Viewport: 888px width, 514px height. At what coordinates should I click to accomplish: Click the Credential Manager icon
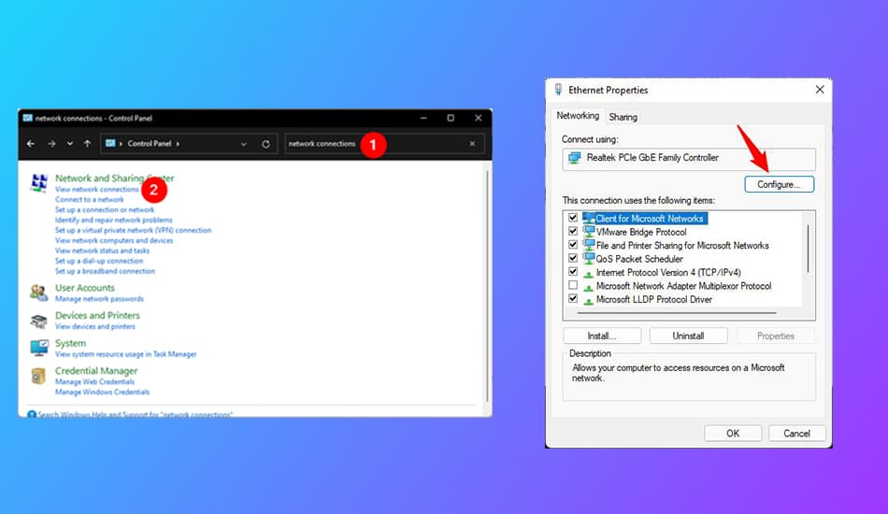pyautogui.click(x=38, y=376)
